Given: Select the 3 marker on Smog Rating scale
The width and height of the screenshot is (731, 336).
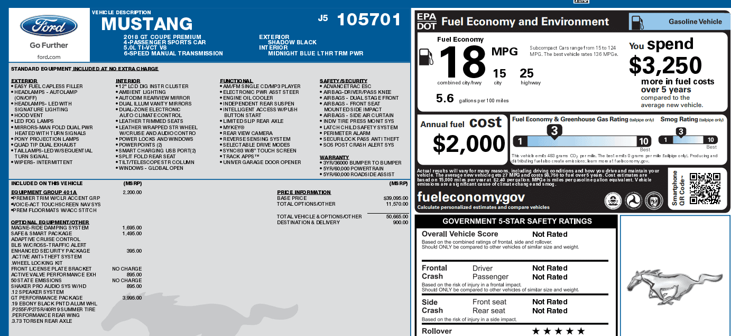Looking at the screenshot, I should coord(681,132).
